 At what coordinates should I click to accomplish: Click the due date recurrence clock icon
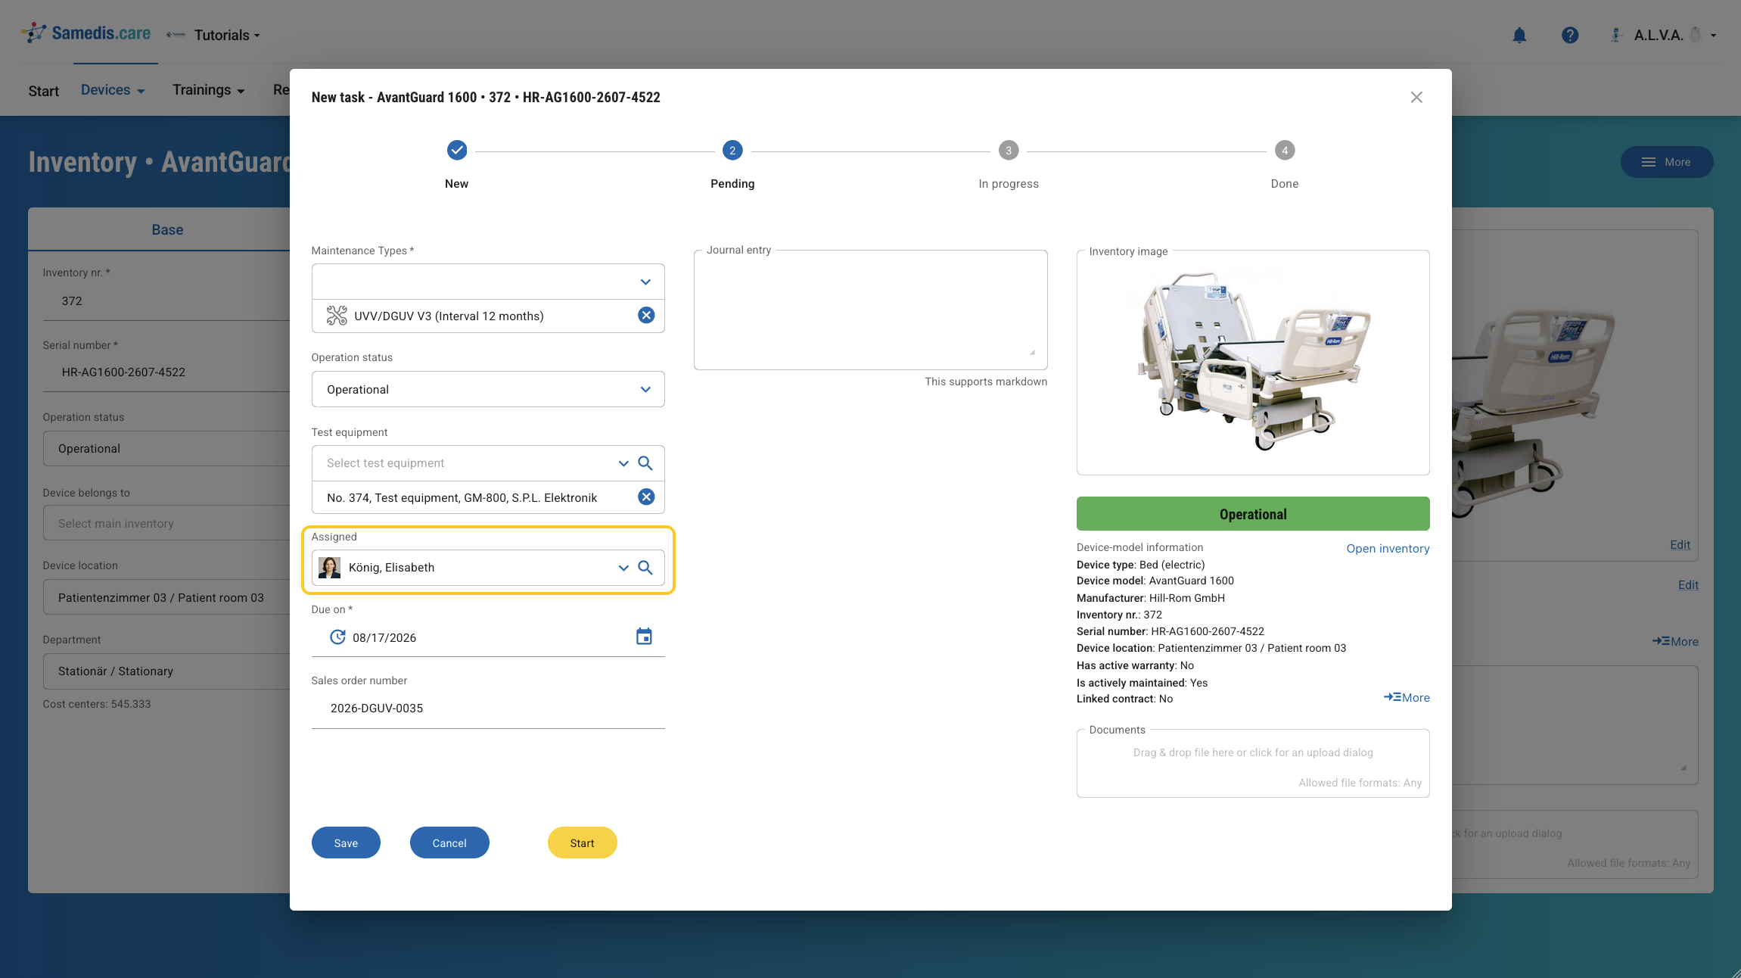(x=337, y=637)
